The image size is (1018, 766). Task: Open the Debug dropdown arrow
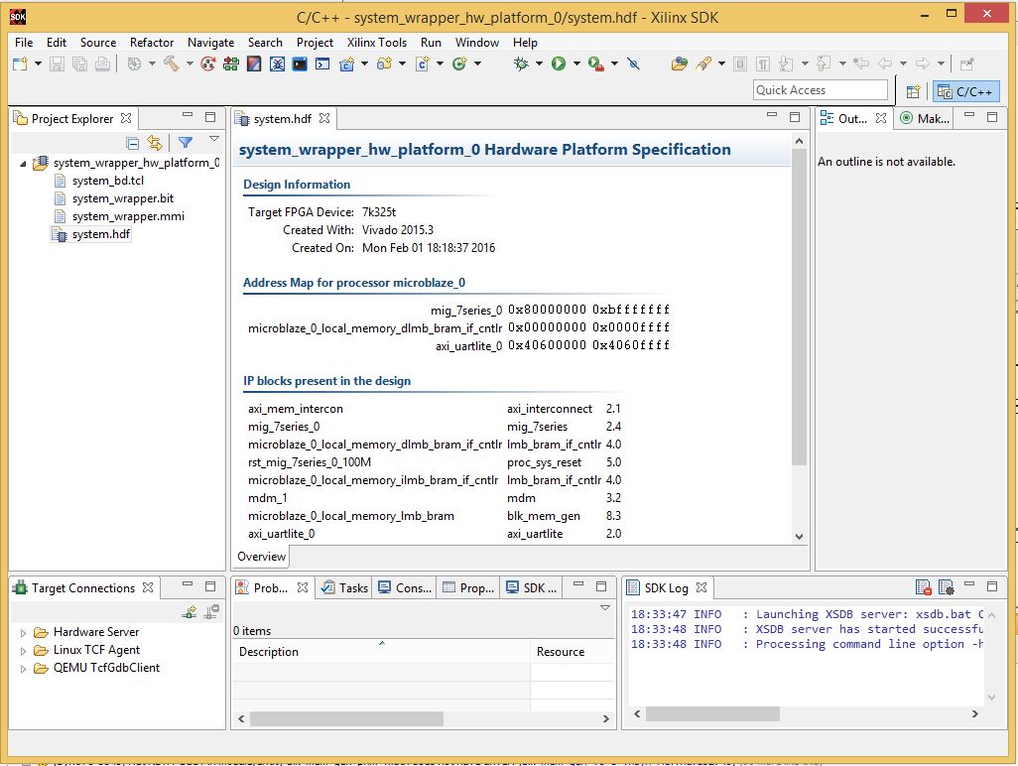[x=539, y=64]
